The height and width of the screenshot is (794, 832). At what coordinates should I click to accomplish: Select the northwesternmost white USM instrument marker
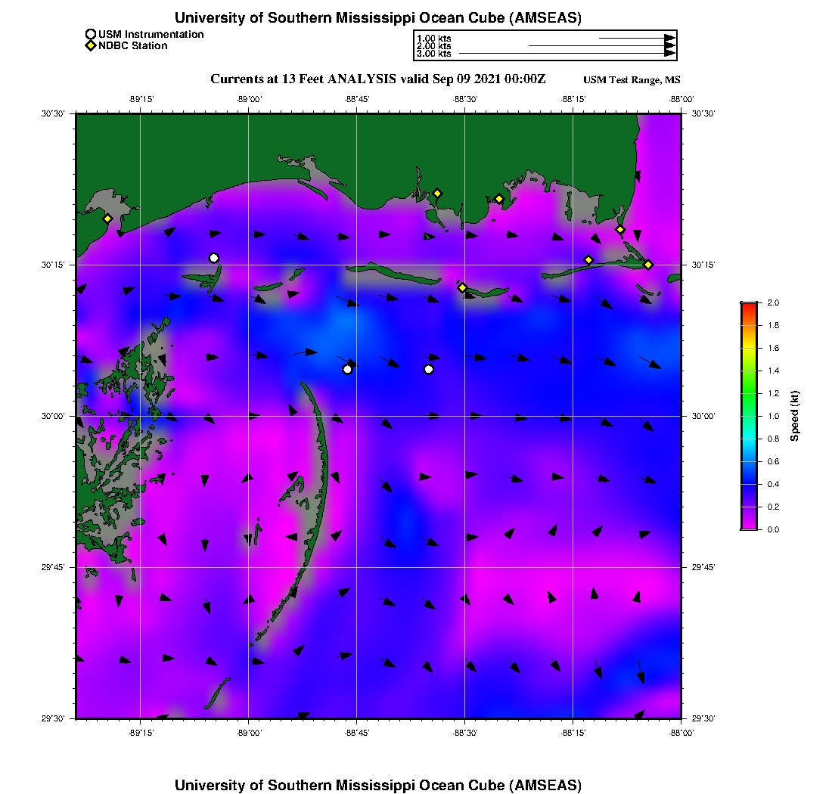pos(214,258)
